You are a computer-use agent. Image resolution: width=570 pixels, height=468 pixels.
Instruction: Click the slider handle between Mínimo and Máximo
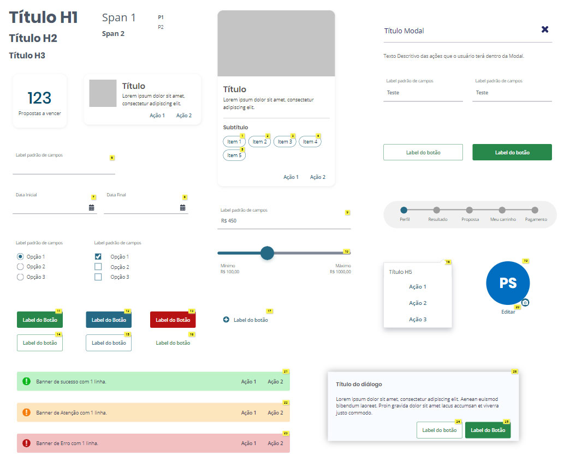(267, 253)
